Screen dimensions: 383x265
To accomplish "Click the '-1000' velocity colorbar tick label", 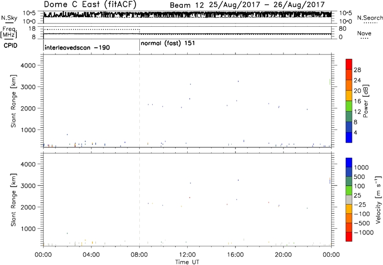I will coord(364,232).
